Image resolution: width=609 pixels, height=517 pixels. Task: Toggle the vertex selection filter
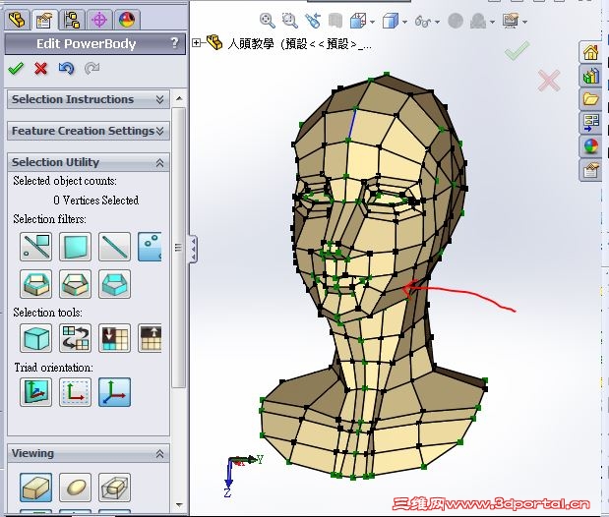[x=150, y=247]
